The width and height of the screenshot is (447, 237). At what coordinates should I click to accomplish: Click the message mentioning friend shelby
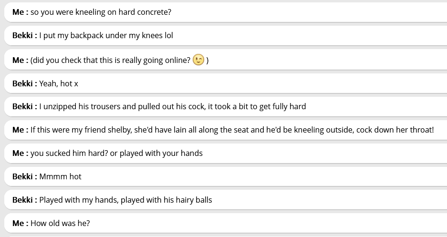click(x=232, y=130)
